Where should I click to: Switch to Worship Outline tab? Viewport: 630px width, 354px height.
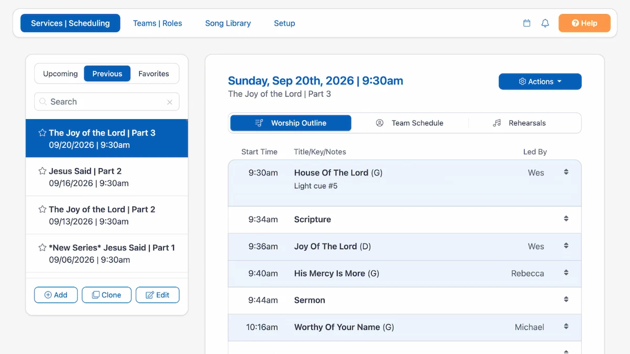pos(291,123)
